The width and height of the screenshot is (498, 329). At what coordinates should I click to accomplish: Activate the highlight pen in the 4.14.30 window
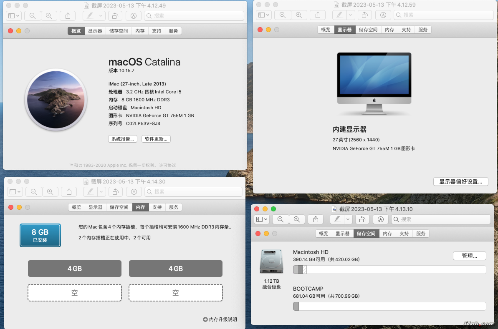[91, 192]
